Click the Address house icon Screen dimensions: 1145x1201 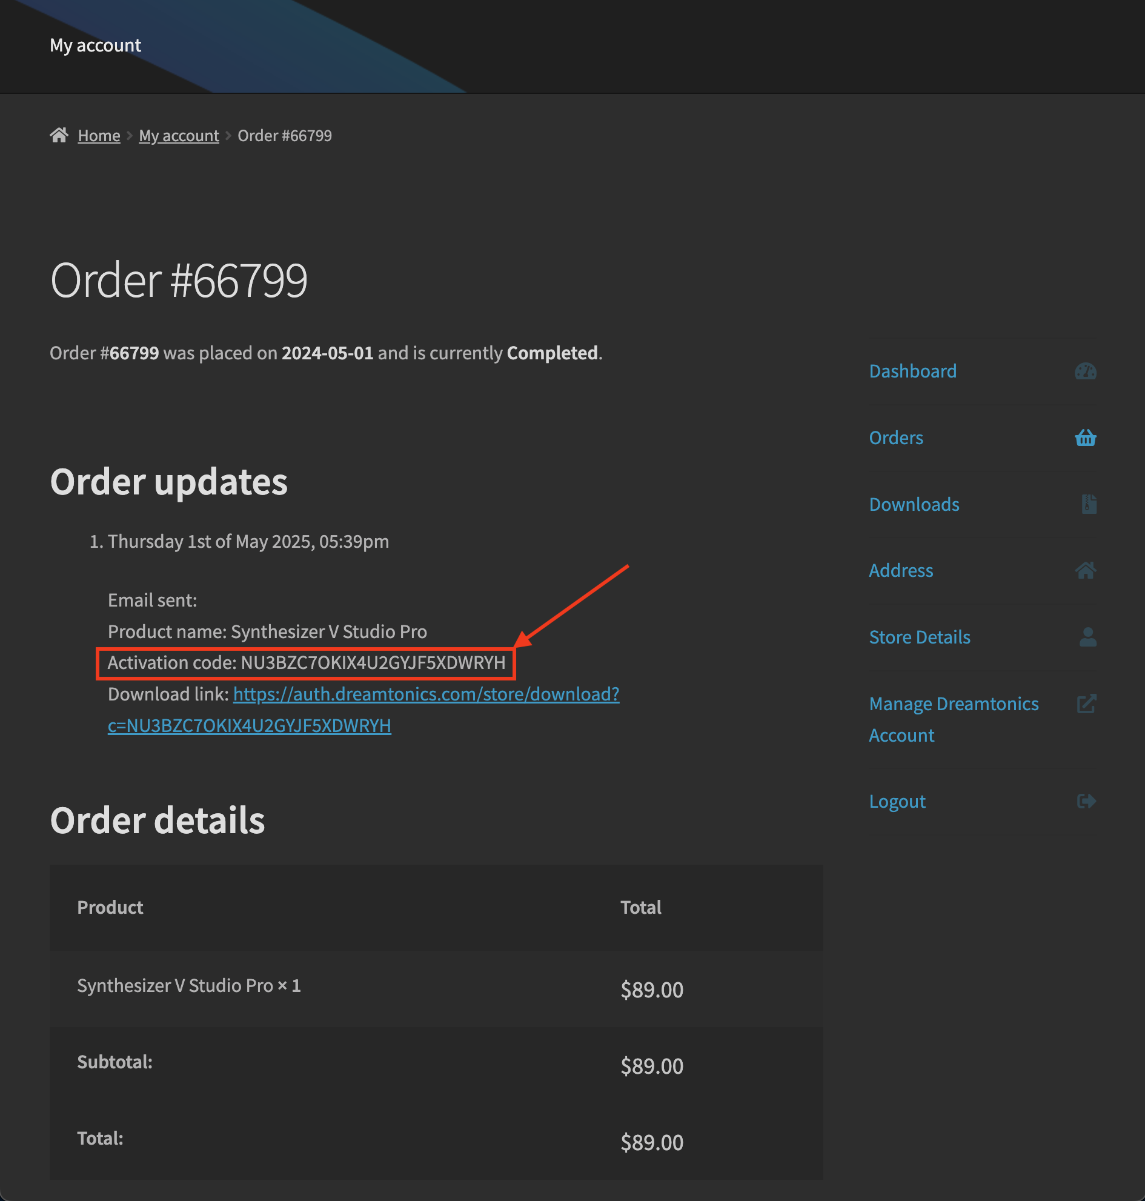1085,570
